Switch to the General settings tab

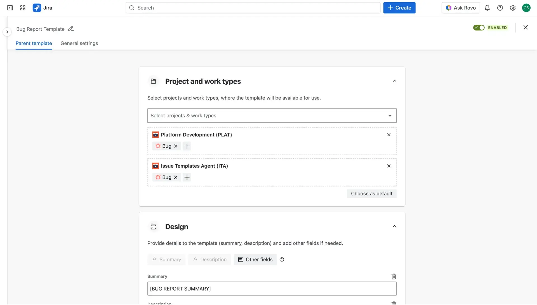point(79,43)
